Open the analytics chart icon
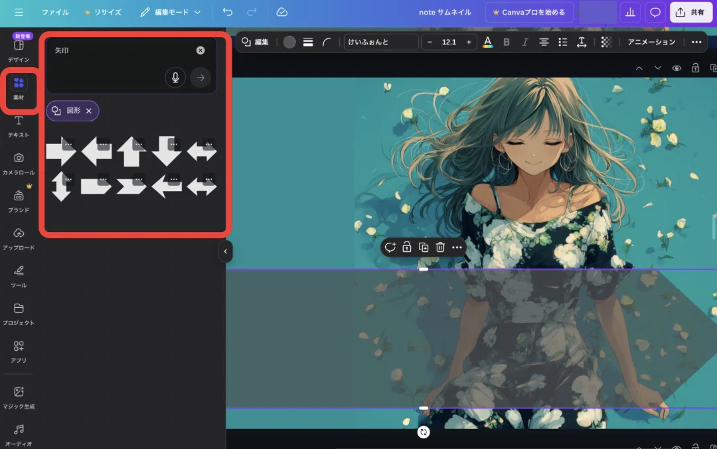 point(630,13)
